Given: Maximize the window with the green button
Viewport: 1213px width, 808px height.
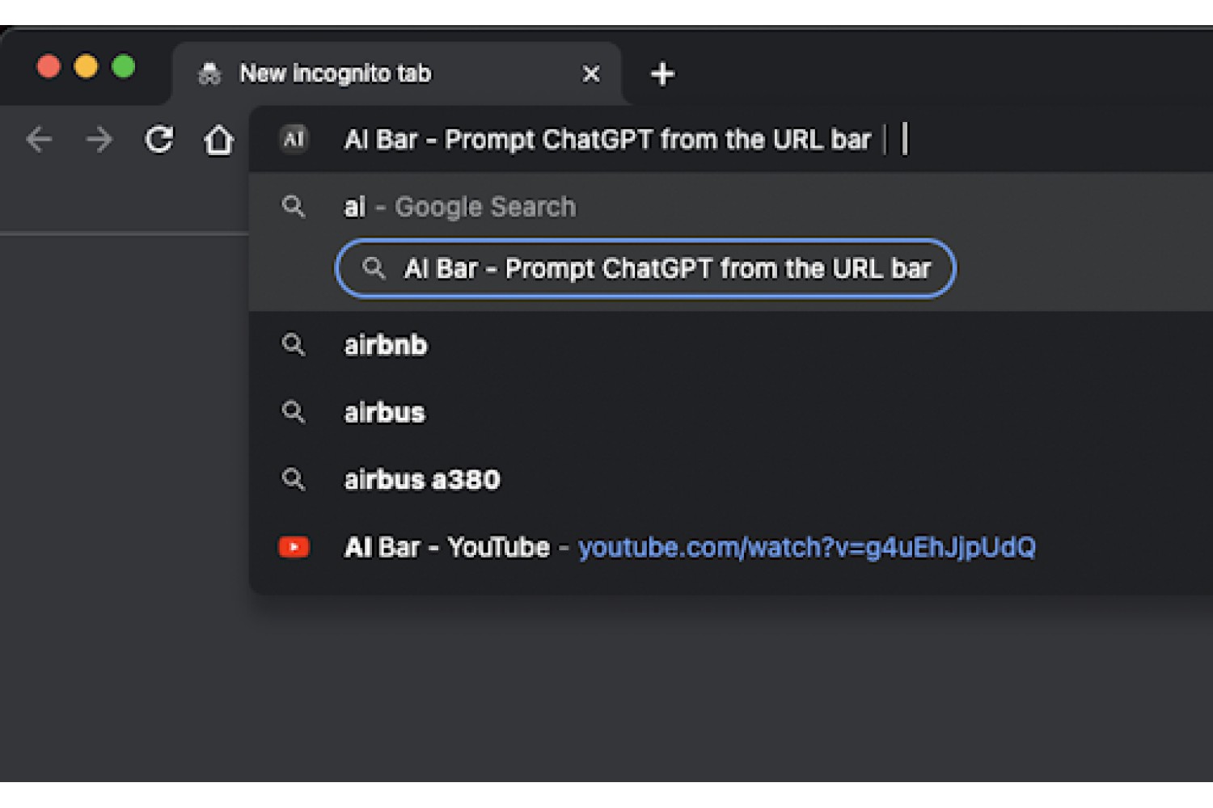Looking at the screenshot, I should point(124,66).
